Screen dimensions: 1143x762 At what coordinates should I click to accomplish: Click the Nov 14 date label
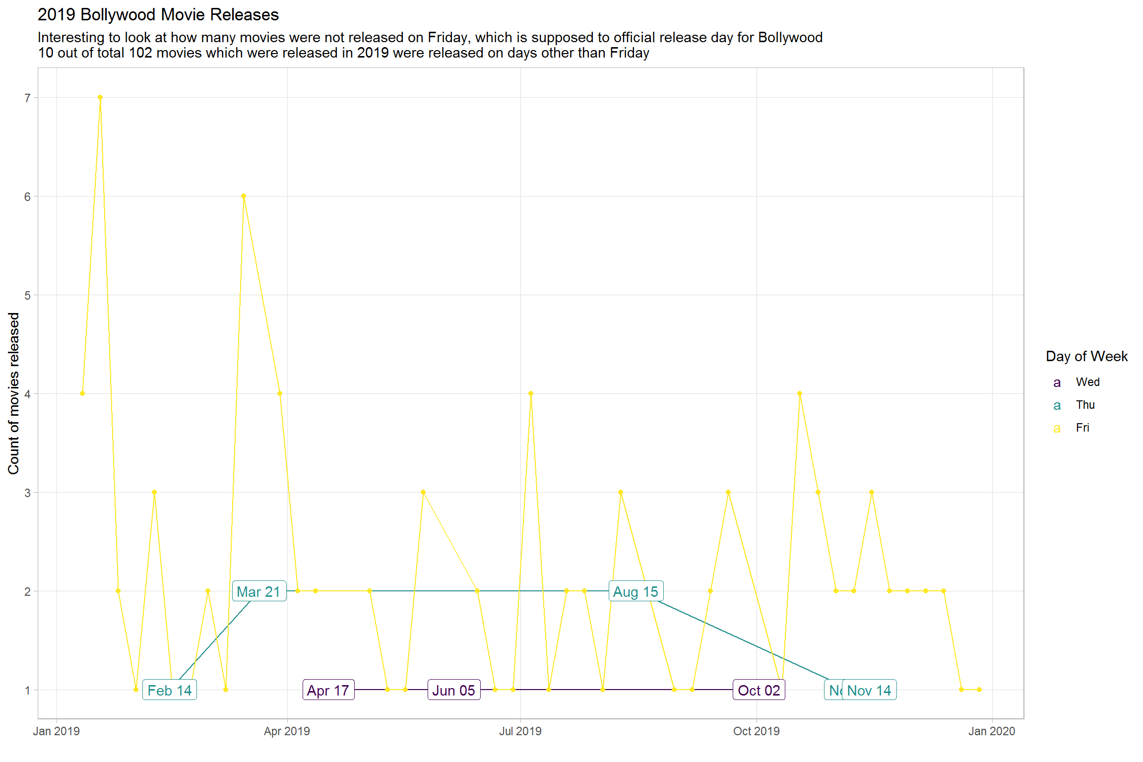869,690
